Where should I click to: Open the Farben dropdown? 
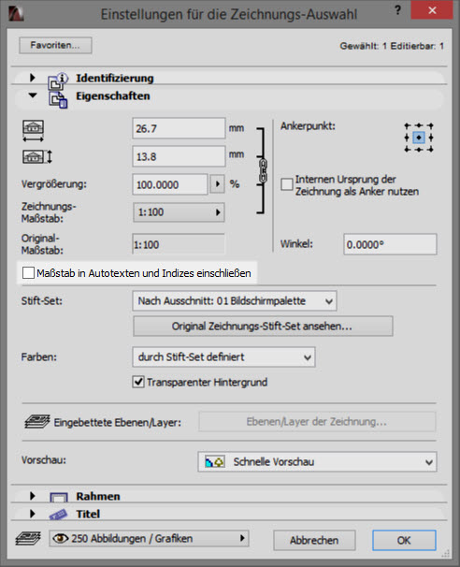(x=223, y=357)
